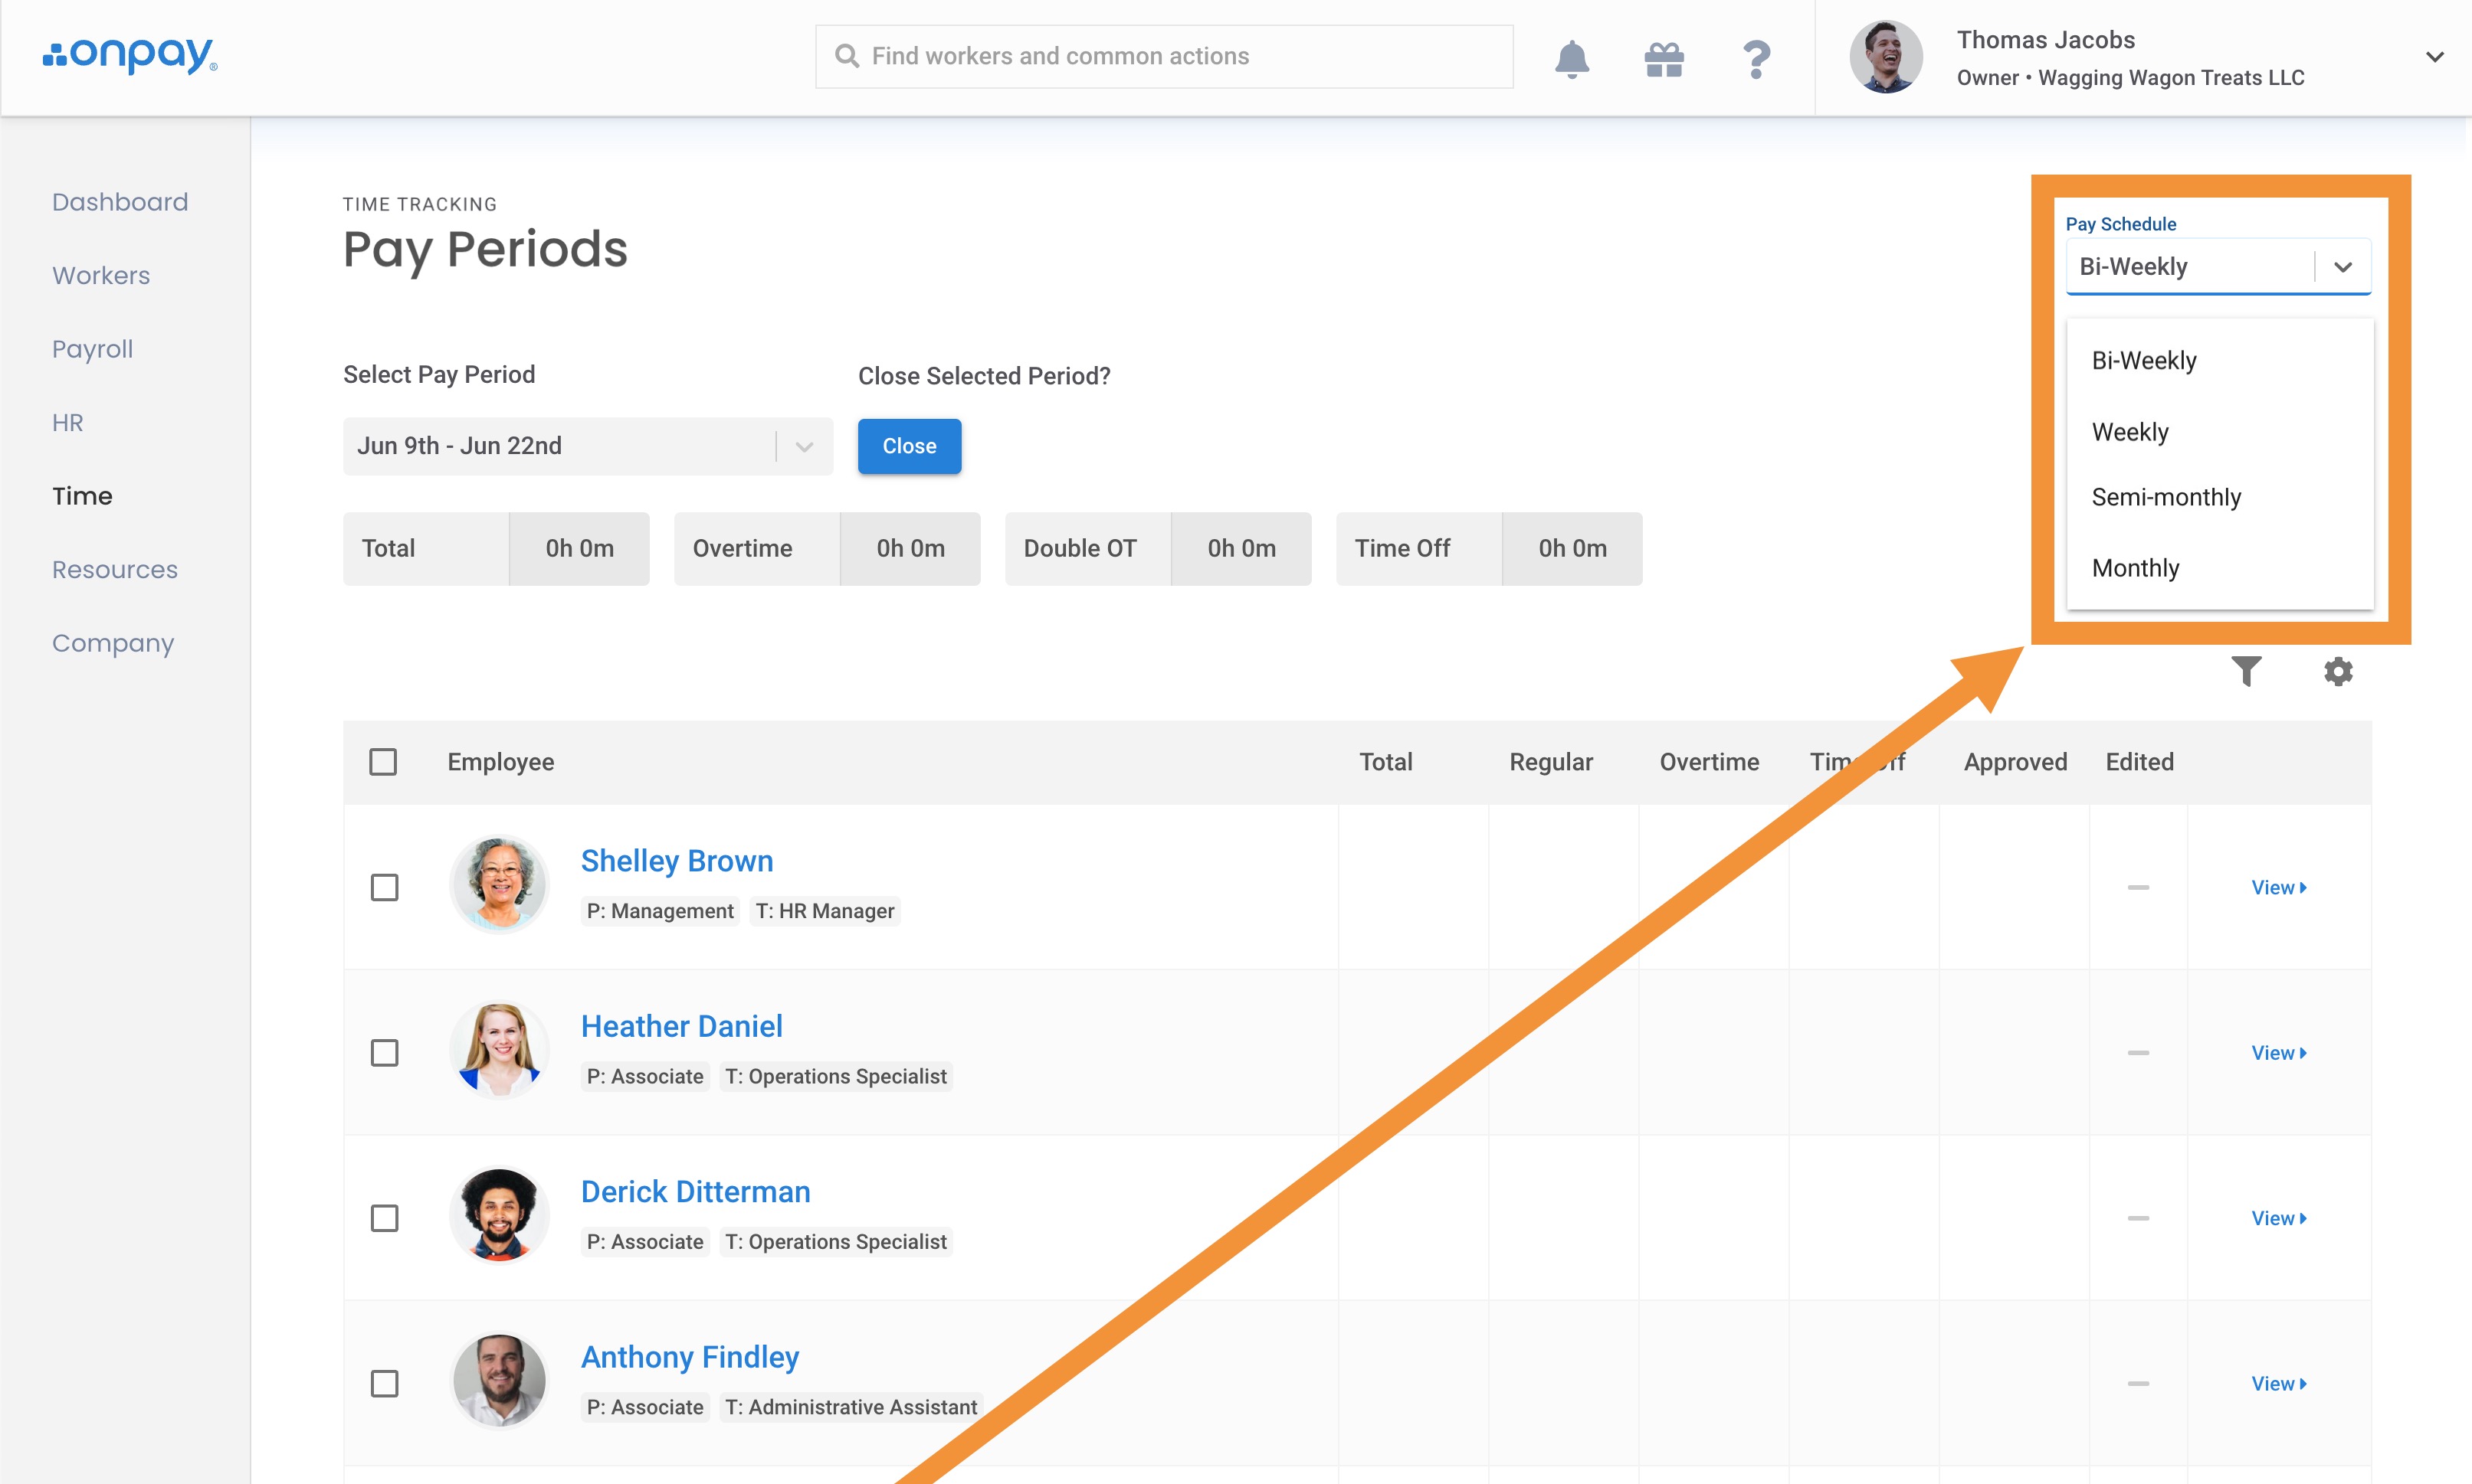Viewport: 2472px width, 1484px height.
Task: Sort by the Approved column header
Action: pos(2015,762)
